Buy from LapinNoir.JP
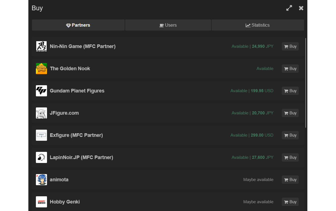This screenshot has height=211, width=336. coord(290,157)
